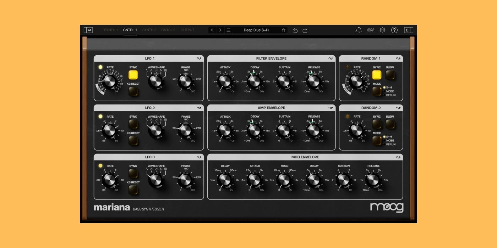Screen dimensions: 497x248
Task: Click the Filter Envelope RELEASE knob
Action: tap(314, 81)
